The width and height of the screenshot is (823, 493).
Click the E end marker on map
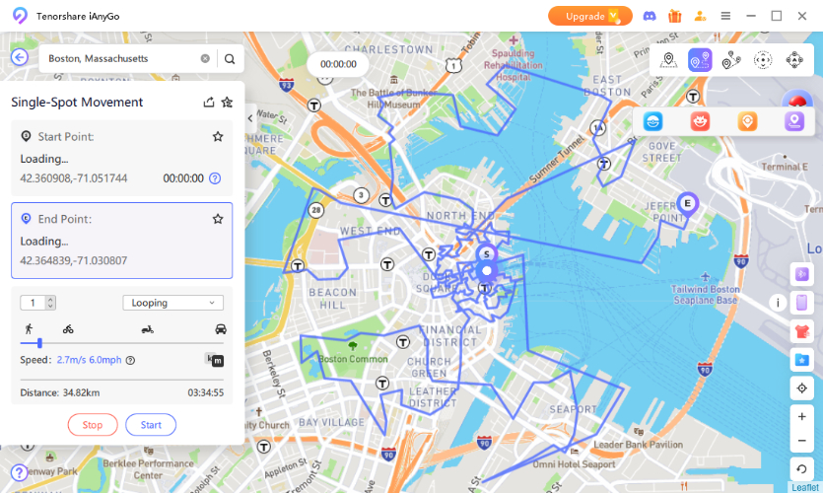pyautogui.click(x=687, y=204)
